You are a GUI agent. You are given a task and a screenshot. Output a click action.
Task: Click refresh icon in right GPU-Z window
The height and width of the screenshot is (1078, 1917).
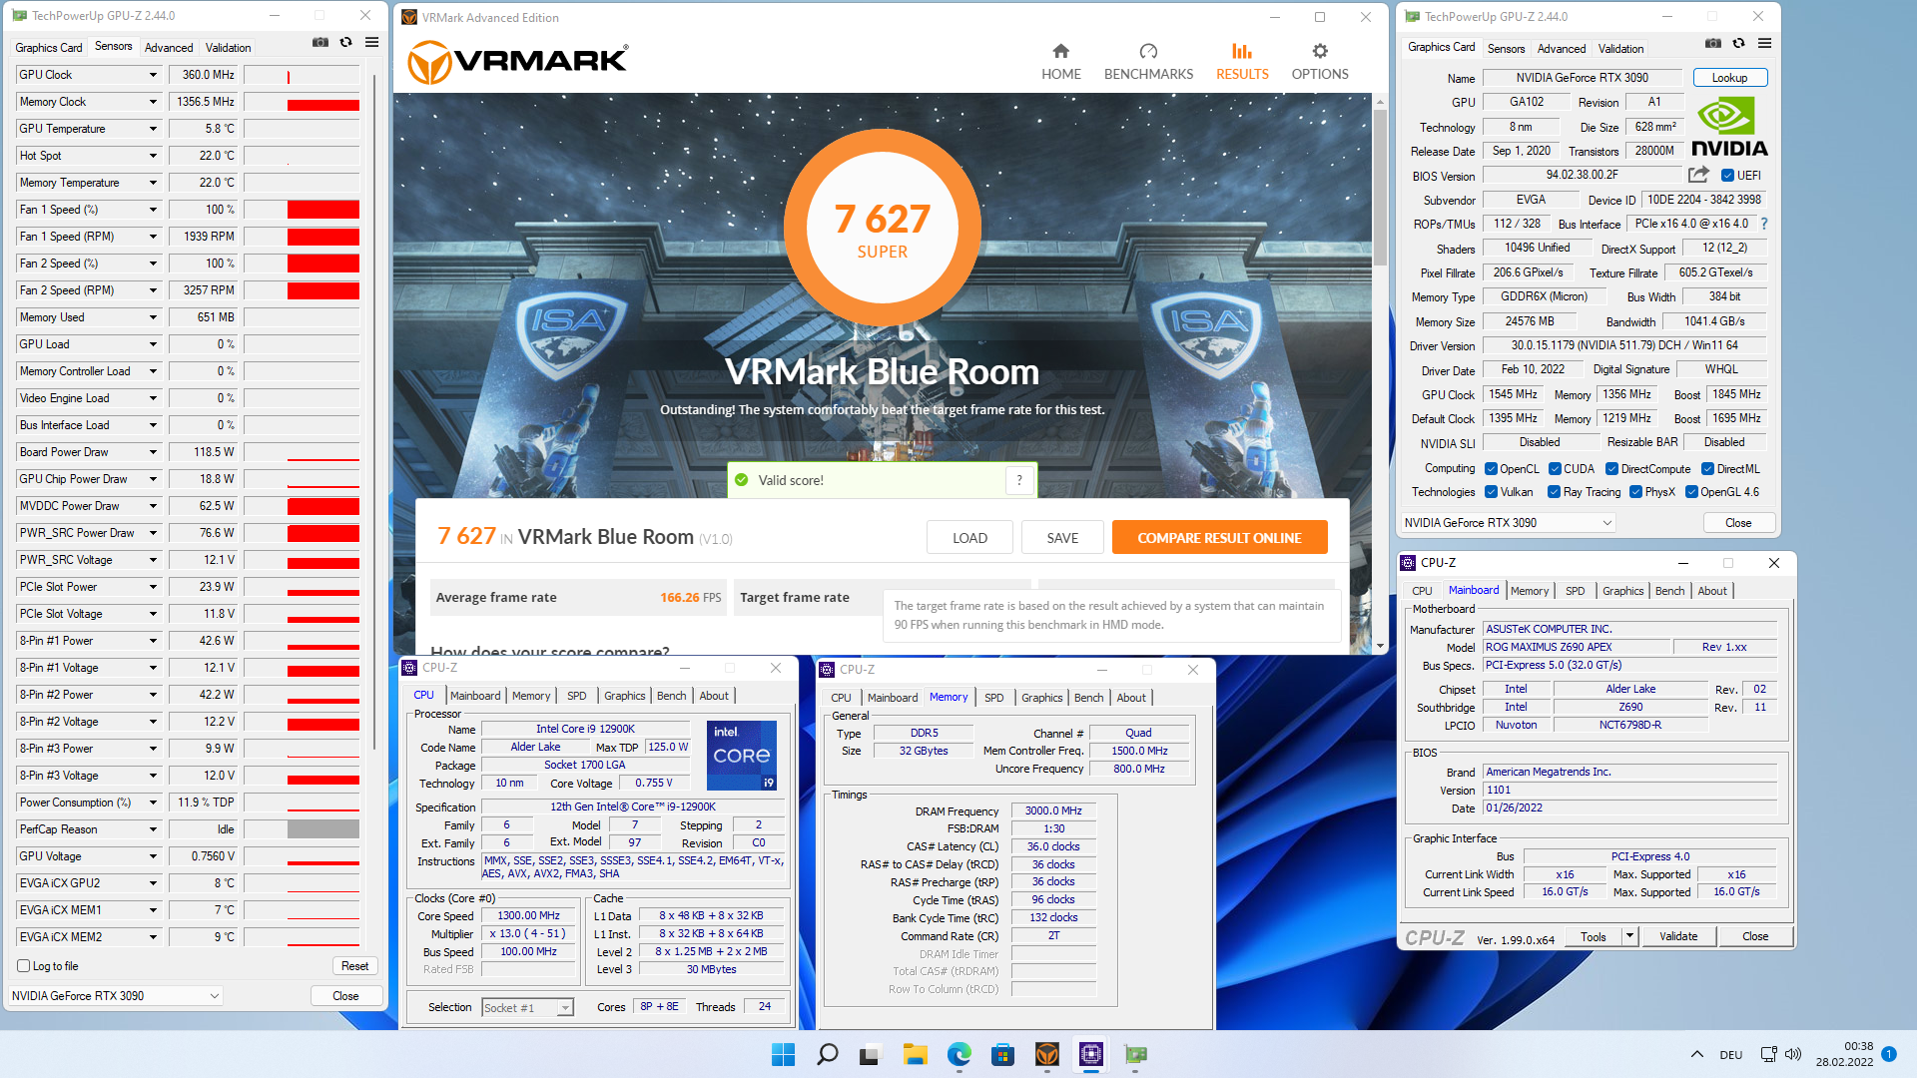click(x=1738, y=44)
